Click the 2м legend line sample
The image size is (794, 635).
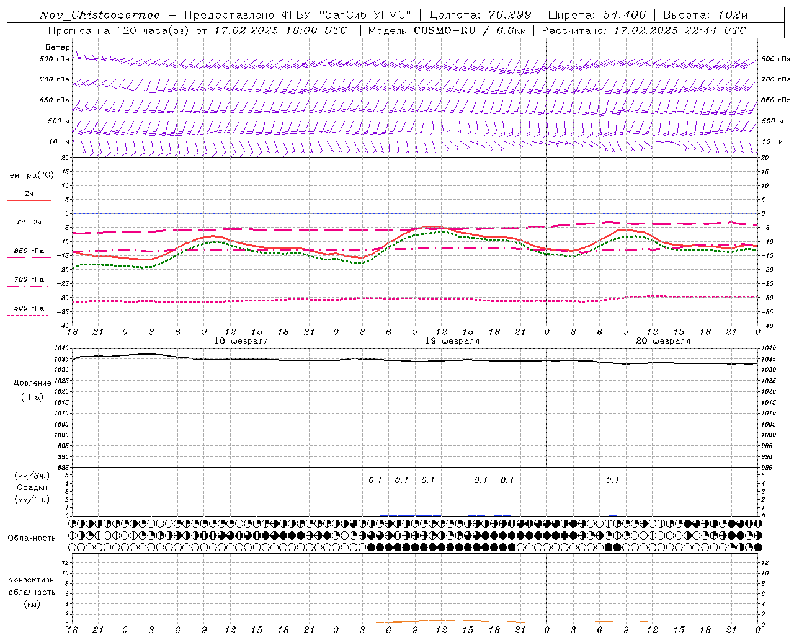pos(29,200)
